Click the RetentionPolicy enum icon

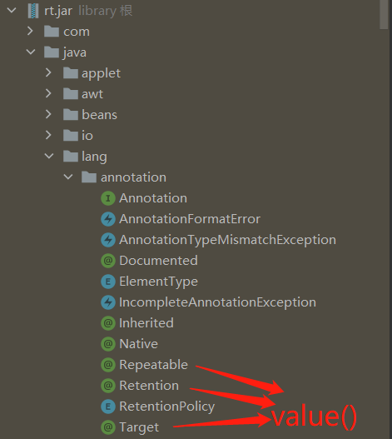[x=108, y=407]
